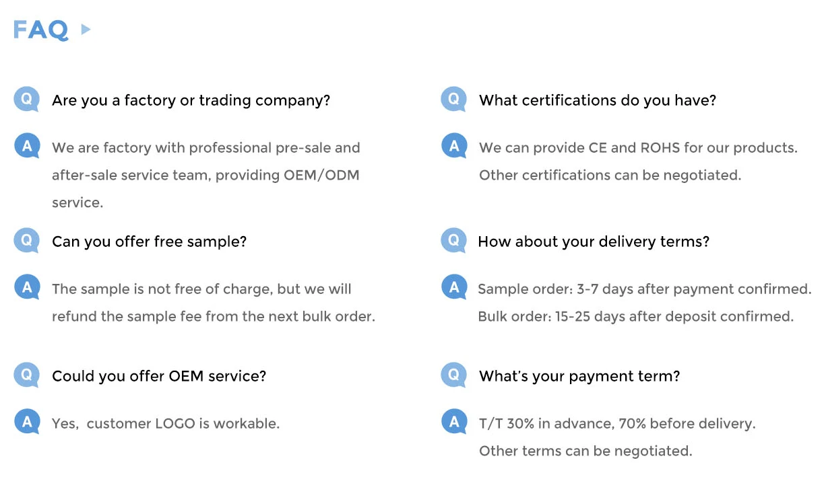The image size is (826, 481).
Task: Select question 'What certifications do you have?'
Action: pos(598,101)
